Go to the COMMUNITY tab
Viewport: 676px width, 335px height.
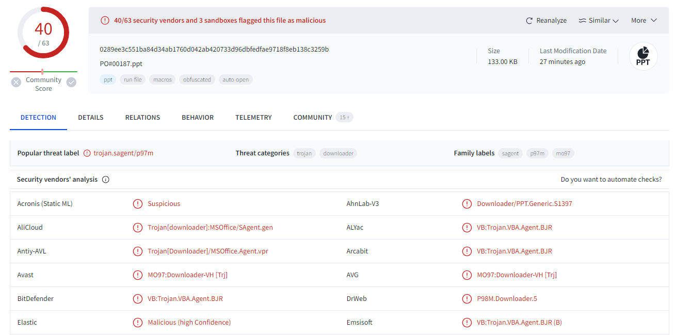pyautogui.click(x=313, y=118)
